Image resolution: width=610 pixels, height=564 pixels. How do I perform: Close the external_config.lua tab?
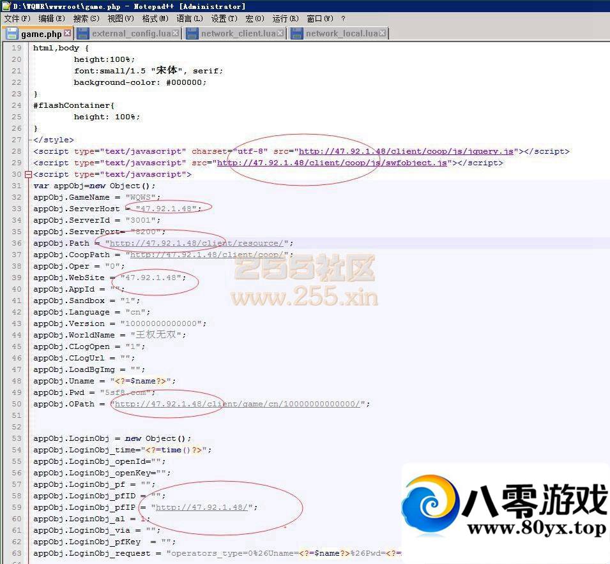click(176, 33)
